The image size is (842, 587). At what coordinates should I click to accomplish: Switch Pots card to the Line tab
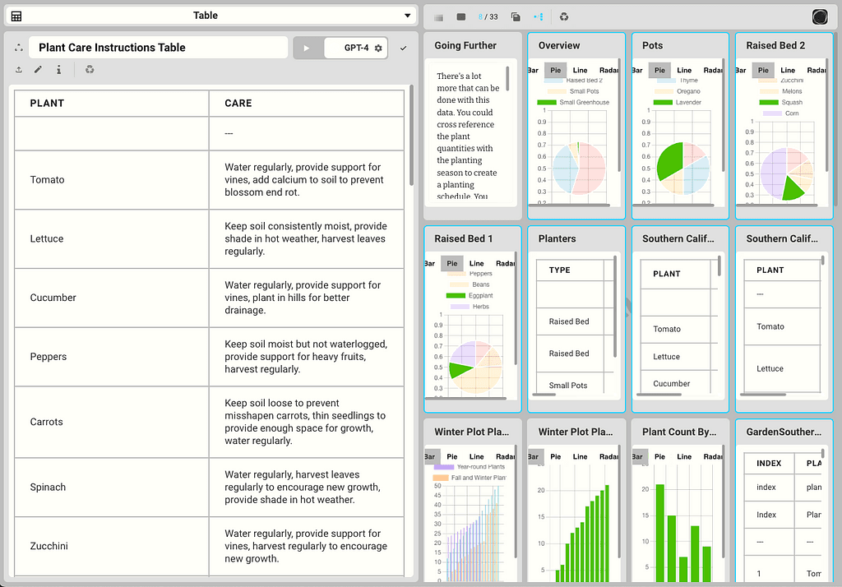coord(684,71)
